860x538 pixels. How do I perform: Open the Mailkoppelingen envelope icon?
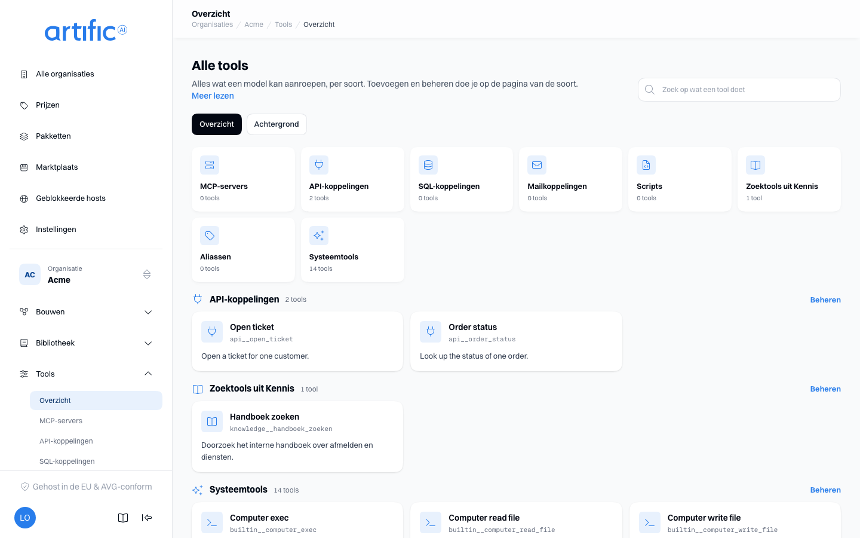click(537, 165)
